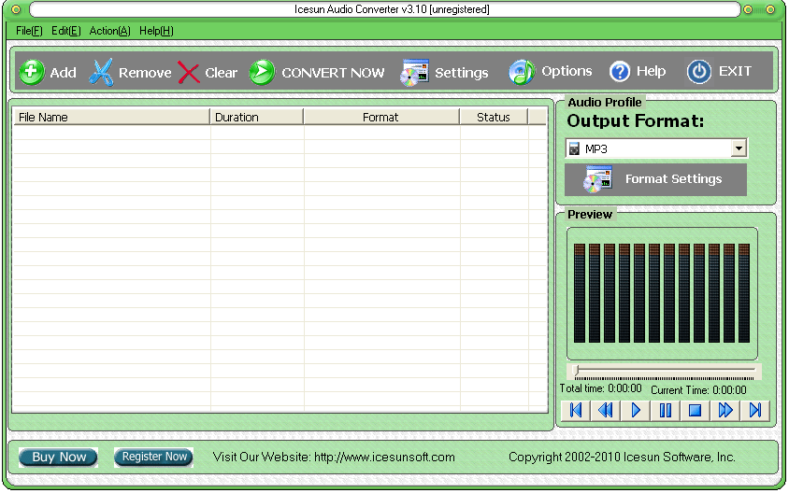Click the green Add files icon

[x=31, y=72]
